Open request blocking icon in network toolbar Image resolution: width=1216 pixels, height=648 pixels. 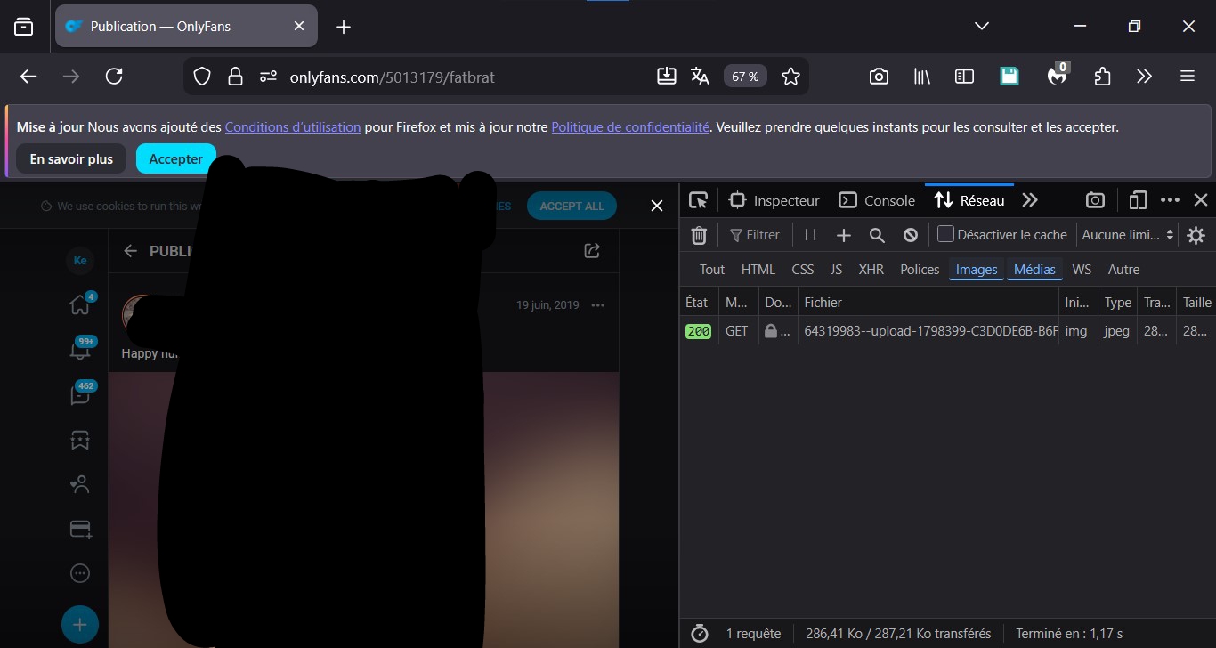pyautogui.click(x=910, y=235)
